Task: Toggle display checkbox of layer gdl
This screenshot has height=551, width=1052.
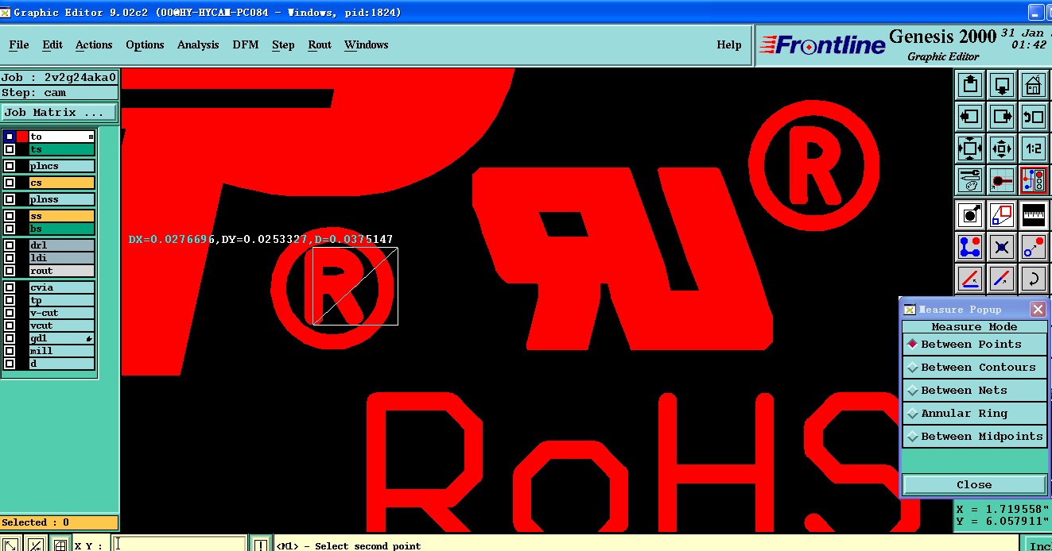Action: tap(9, 338)
